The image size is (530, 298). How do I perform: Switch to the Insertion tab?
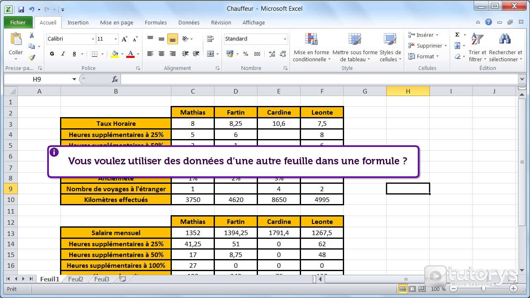pyautogui.click(x=78, y=23)
